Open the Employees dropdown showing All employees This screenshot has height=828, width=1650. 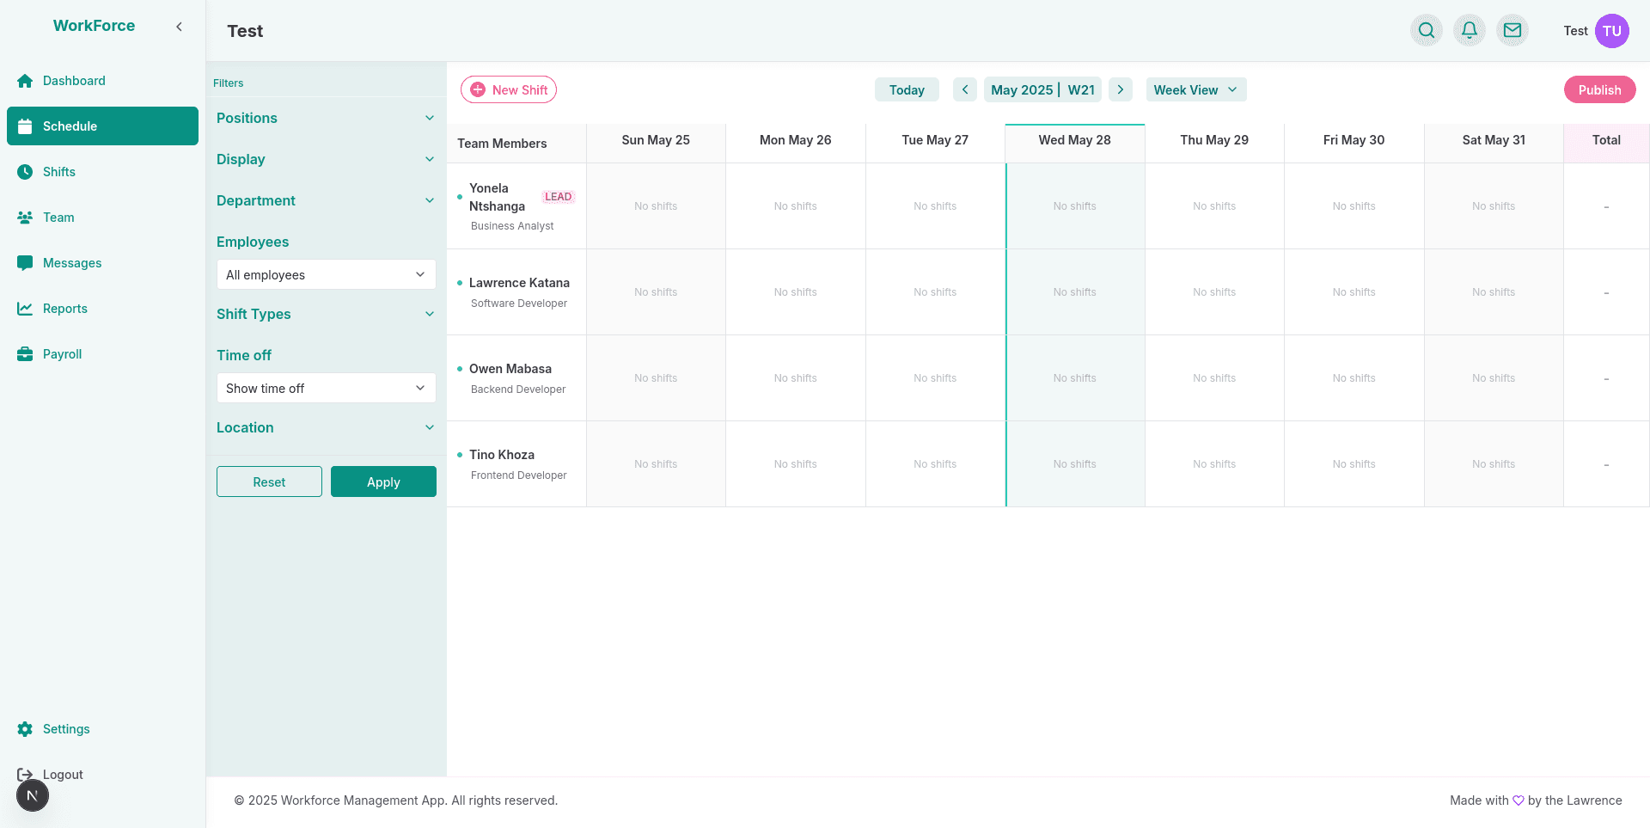click(326, 274)
